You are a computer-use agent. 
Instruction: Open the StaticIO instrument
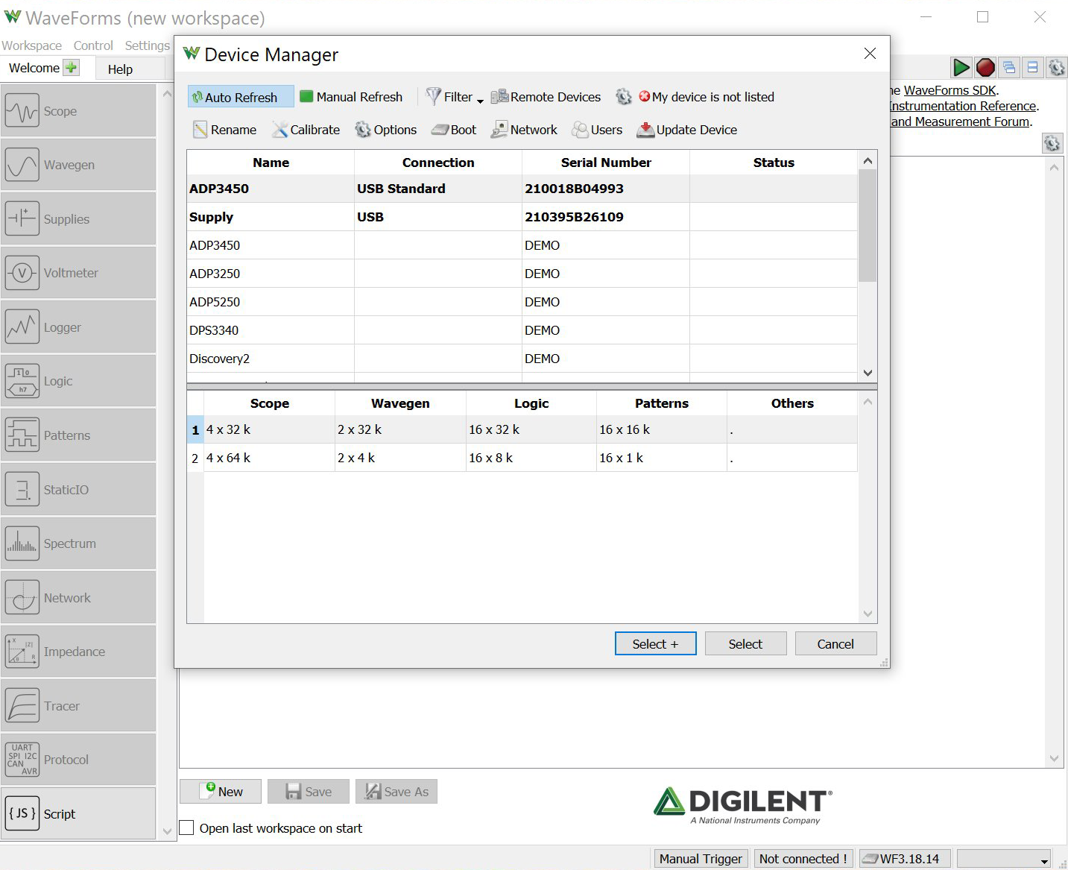(78, 490)
